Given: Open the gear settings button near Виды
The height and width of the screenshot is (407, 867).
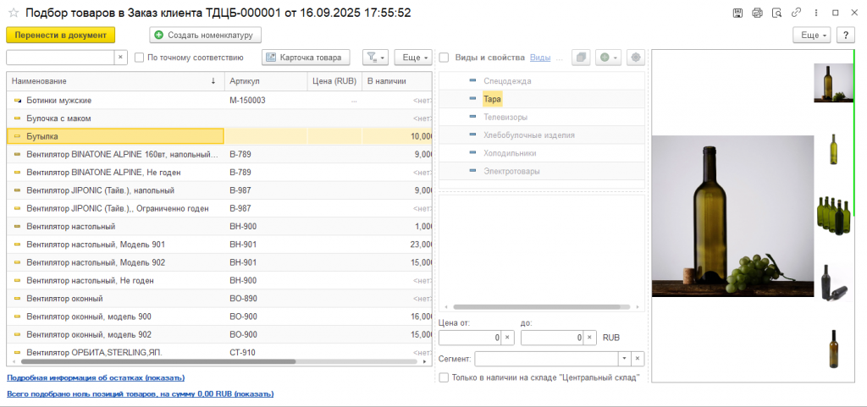Looking at the screenshot, I should (x=635, y=57).
